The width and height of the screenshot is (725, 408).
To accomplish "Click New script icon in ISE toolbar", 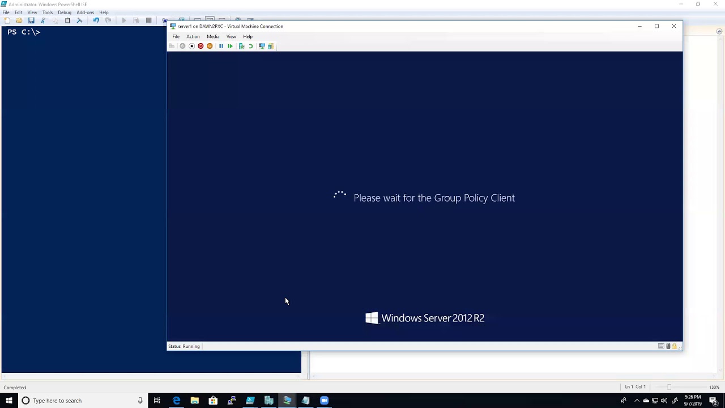I will (x=7, y=20).
